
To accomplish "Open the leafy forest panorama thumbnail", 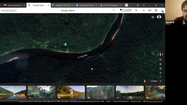I will (41, 92).
